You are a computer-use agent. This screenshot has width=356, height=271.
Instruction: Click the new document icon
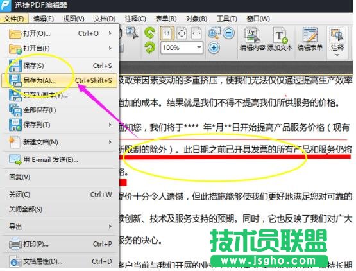15,142
